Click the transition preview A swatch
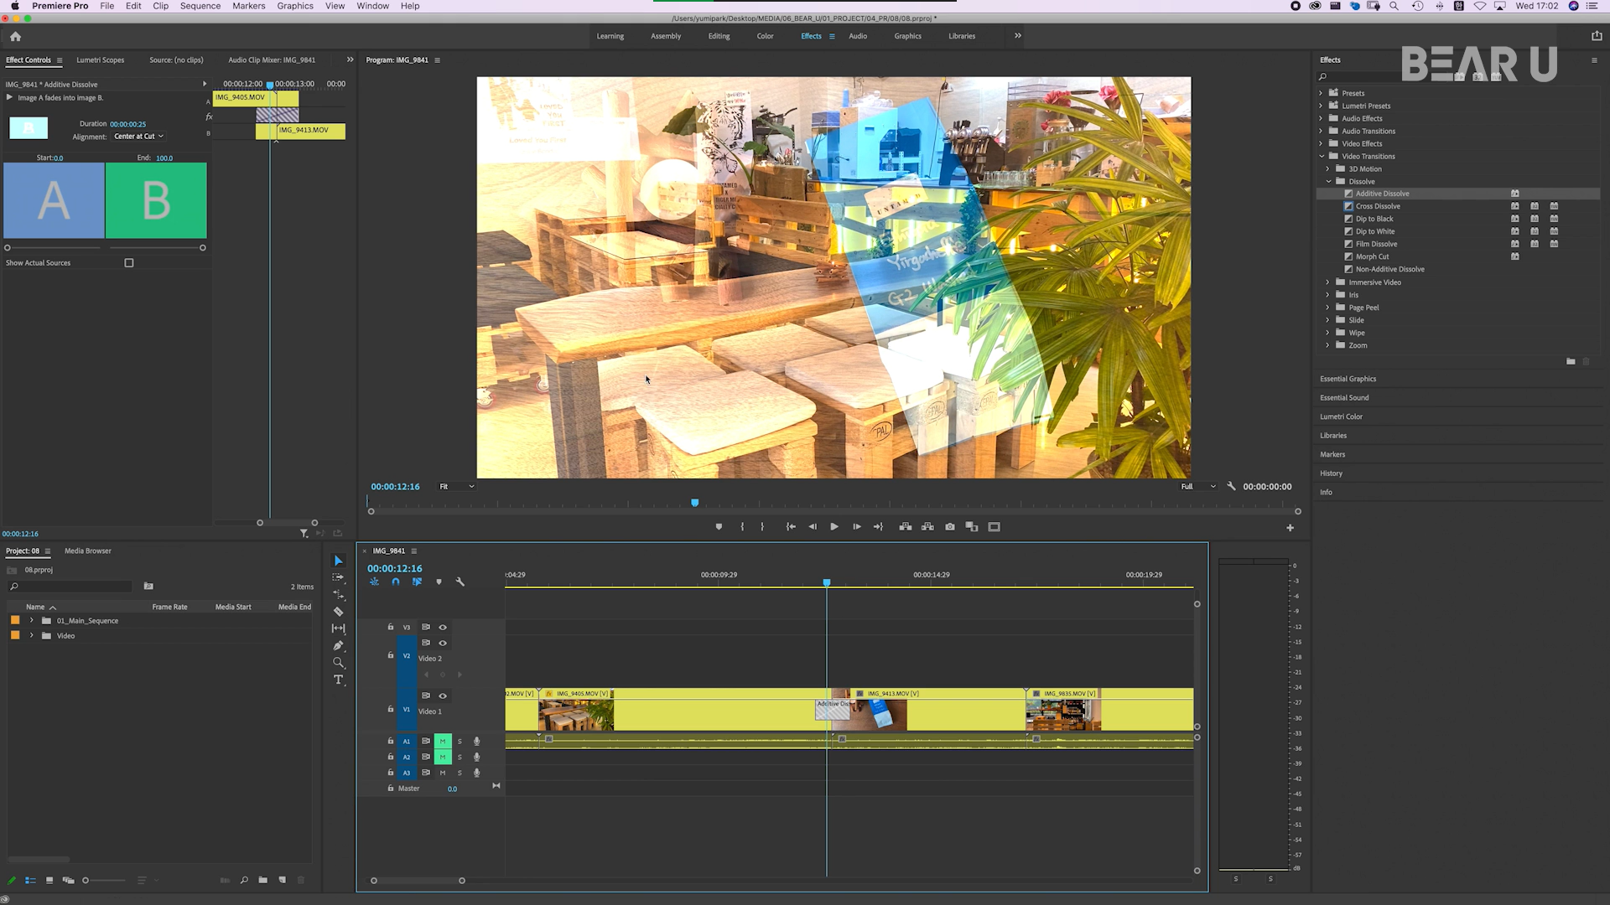Image resolution: width=1610 pixels, height=905 pixels. 55,201
